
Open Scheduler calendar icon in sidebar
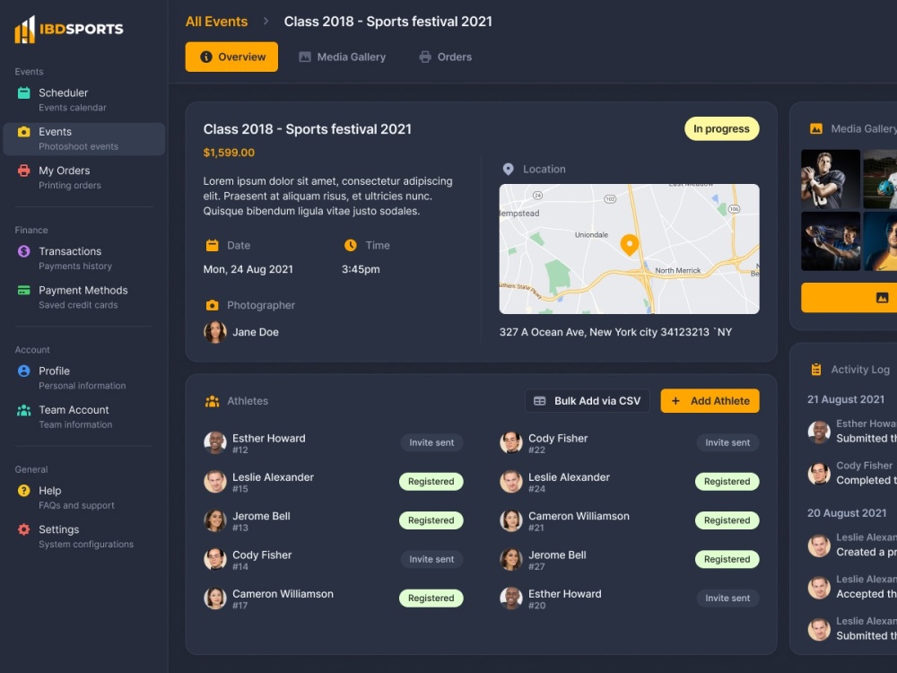[24, 92]
